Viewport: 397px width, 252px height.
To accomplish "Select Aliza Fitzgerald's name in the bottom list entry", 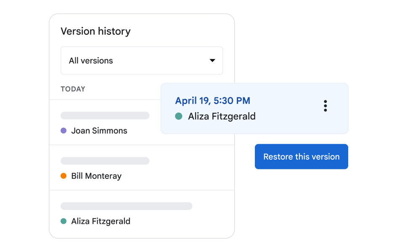I will click(101, 221).
